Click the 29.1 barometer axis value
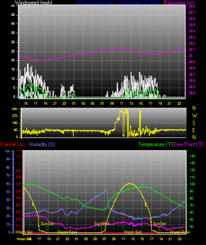 click(192, 49)
